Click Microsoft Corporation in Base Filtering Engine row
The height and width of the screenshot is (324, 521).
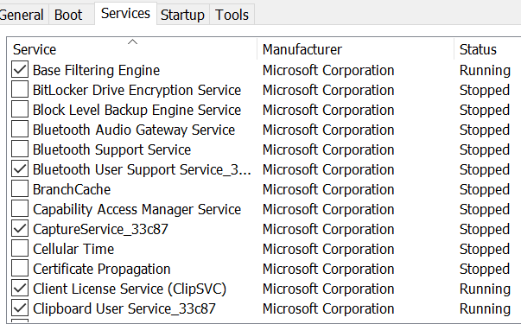pyautogui.click(x=328, y=71)
